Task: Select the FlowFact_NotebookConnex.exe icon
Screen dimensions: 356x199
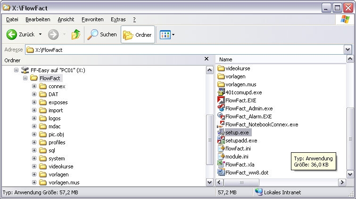Action: [x=221, y=124]
